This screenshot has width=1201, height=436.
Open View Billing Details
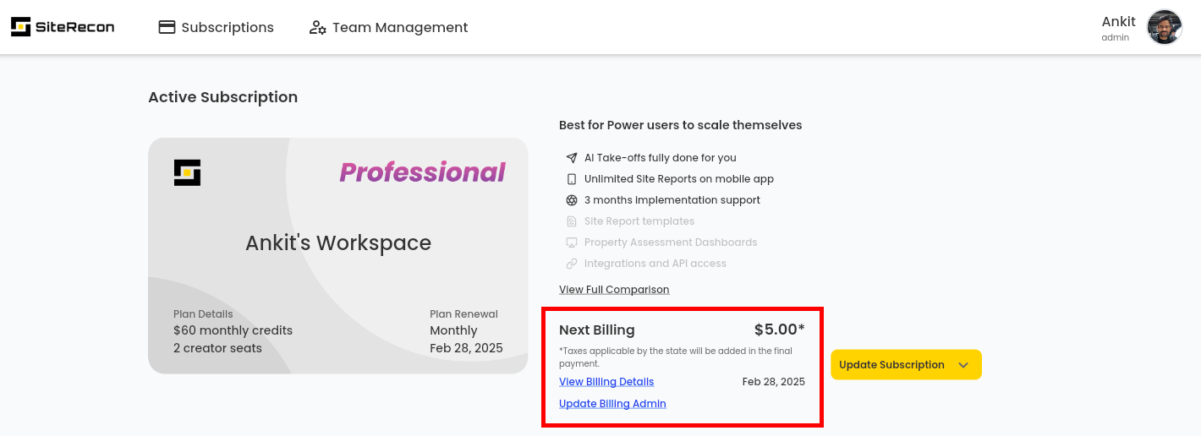click(x=606, y=382)
